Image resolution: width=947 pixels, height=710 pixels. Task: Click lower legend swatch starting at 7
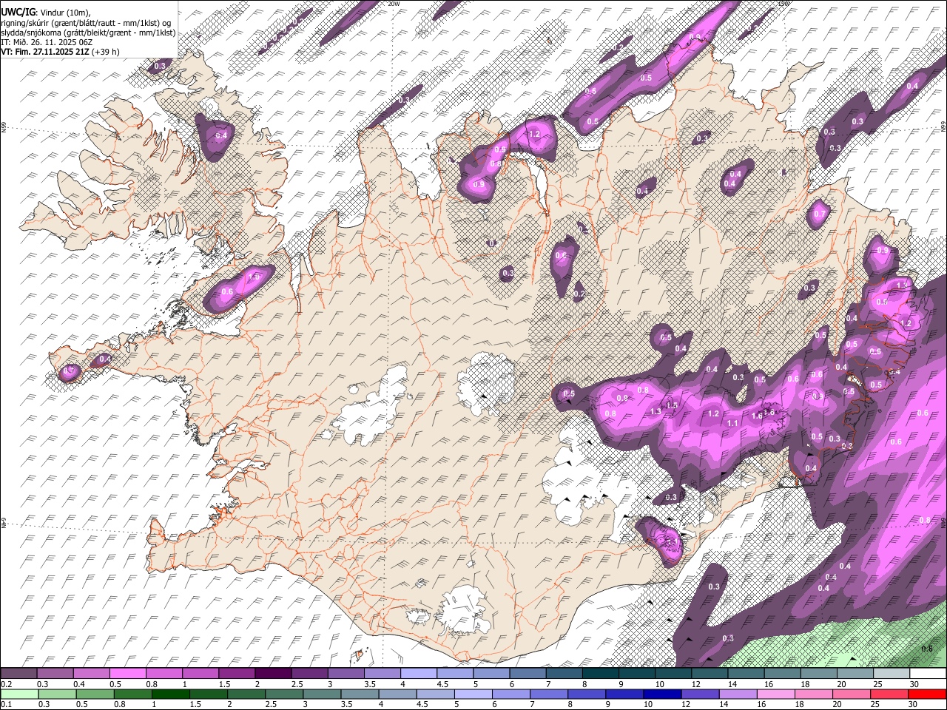click(x=549, y=694)
